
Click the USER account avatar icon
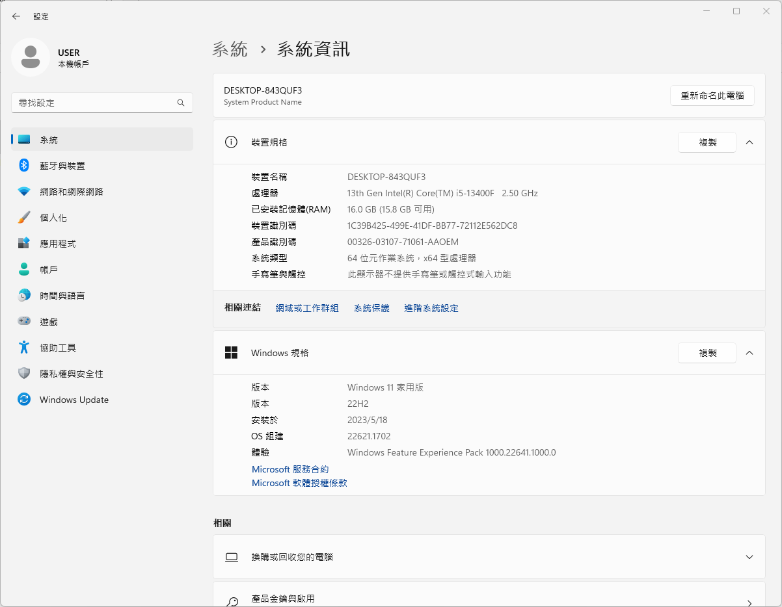30,57
